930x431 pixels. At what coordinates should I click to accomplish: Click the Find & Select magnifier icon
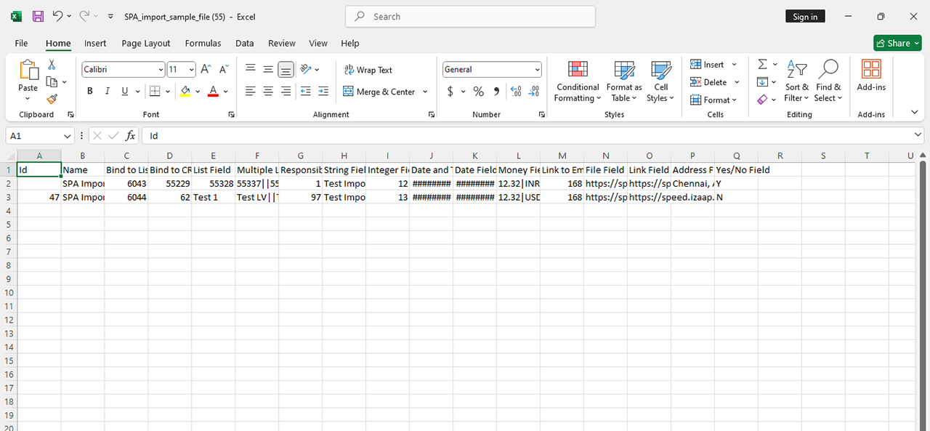click(828, 71)
